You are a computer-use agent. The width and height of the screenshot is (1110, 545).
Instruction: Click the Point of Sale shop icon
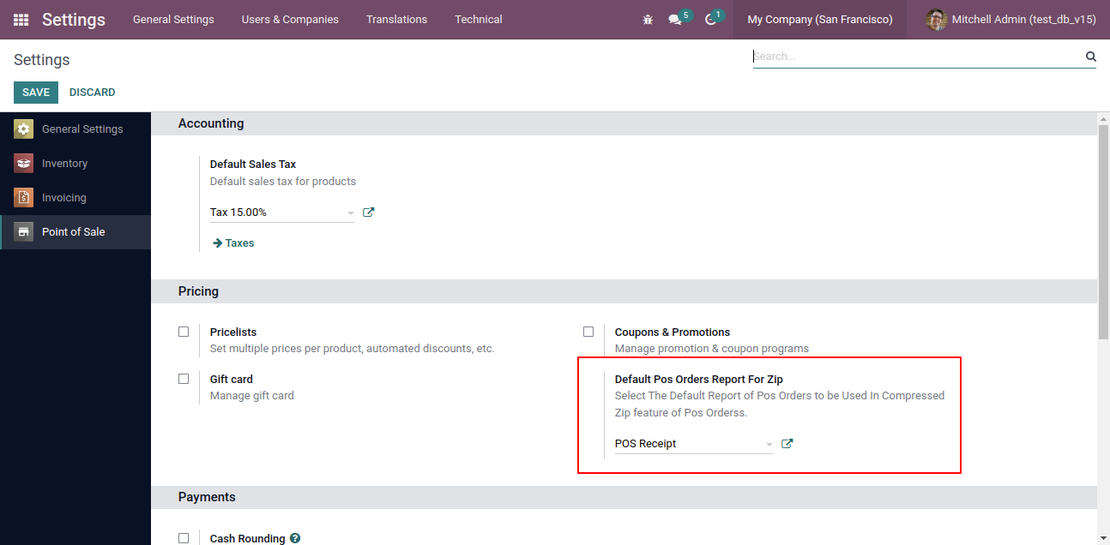[x=24, y=231]
